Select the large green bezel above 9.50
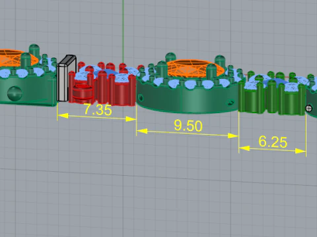317x237 pixels. [188, 97]
